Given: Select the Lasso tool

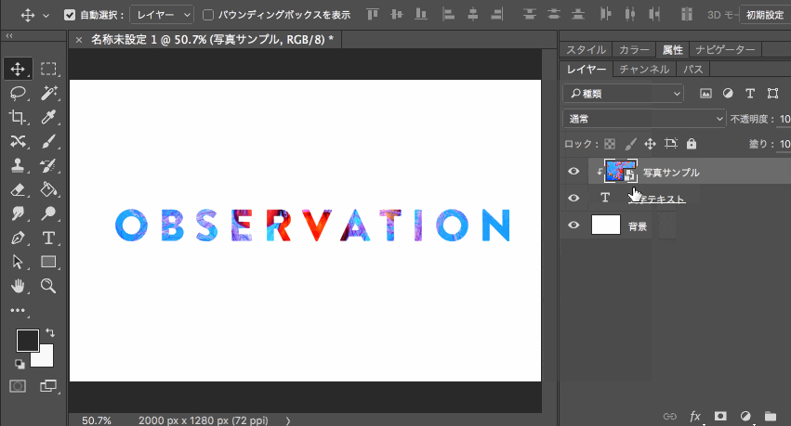Looking at the screenshot, I should pos(18,93).
